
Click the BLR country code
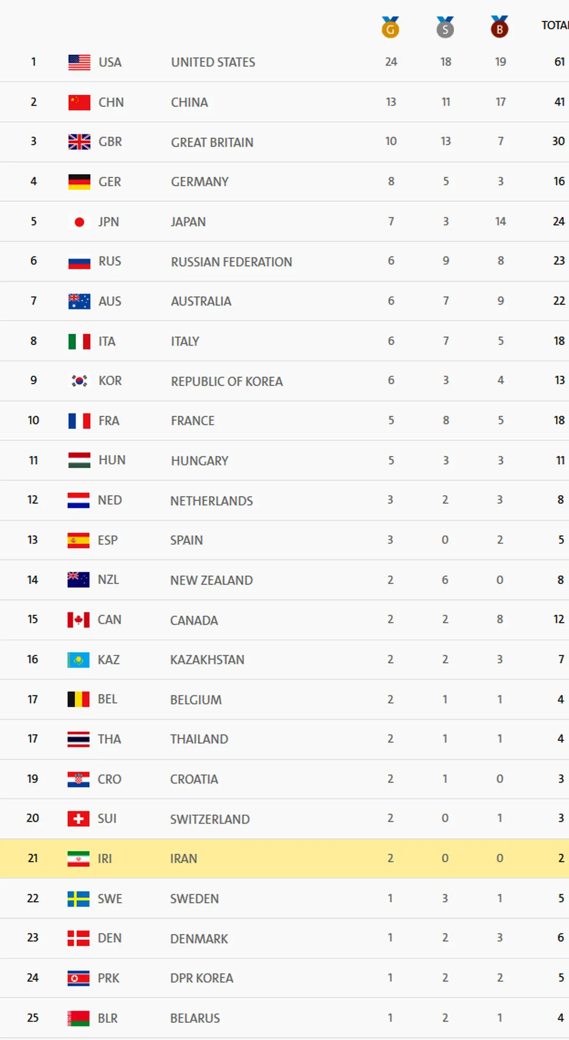[108, 1018]
